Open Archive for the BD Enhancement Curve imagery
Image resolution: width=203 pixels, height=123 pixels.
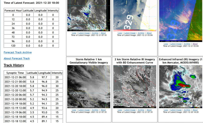(x=141, y=110)
